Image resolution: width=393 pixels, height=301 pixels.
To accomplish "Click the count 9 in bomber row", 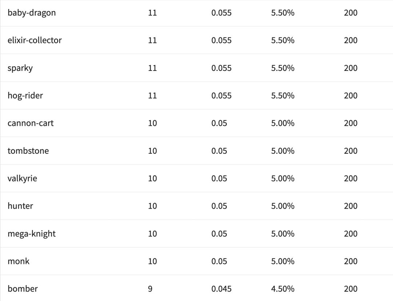I will point(150,289).
